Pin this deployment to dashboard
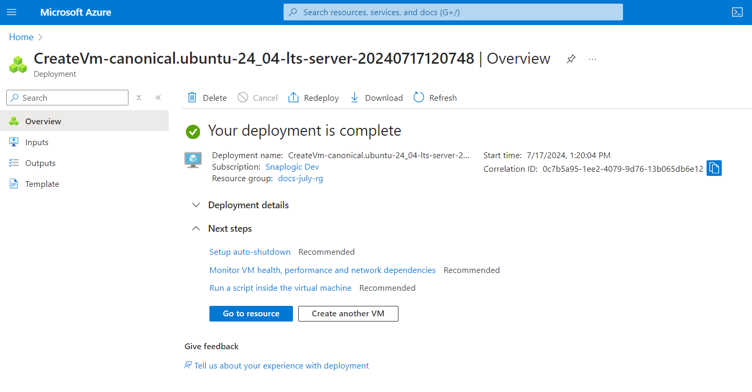The image size is (752, 392). pyautogui.click(x=571, y=59)
